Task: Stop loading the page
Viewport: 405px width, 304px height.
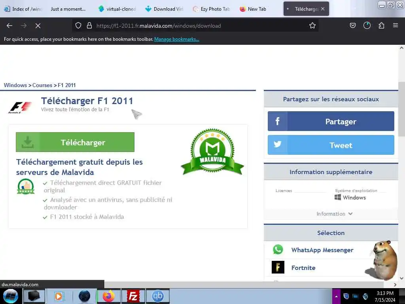Action: pos(38,26)
